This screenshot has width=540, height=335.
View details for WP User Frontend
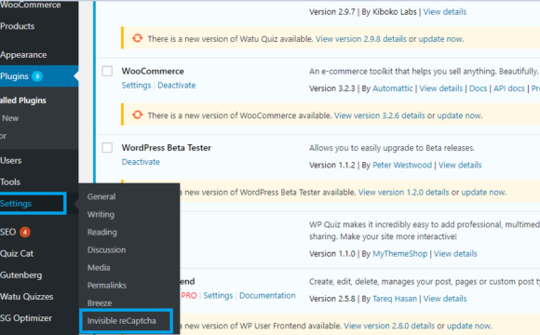445,299
